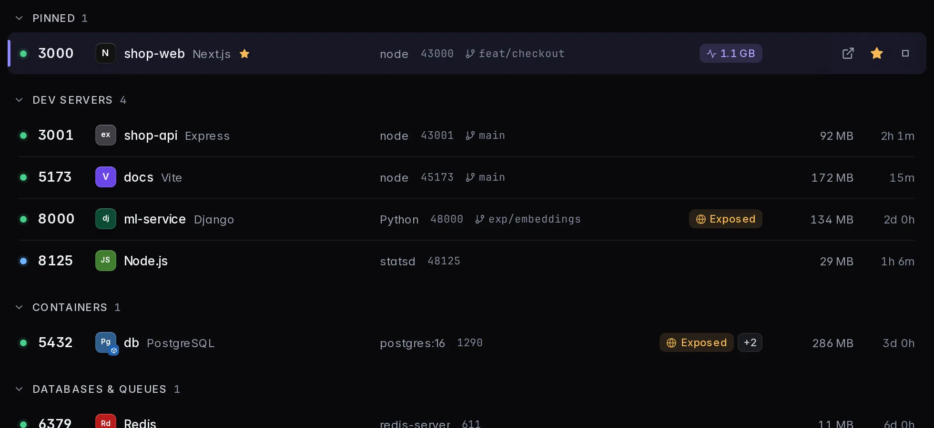The width and height of the screenshot is (934, 428).
Task: Open the +2 extra ports badge on db
Action: tap(750, 342)
